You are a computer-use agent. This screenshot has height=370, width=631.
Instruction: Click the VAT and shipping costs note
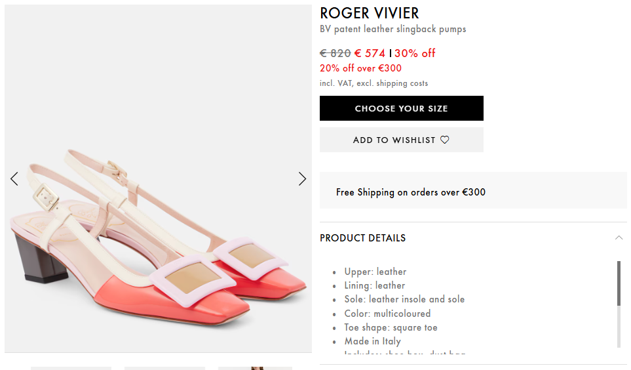coord(373,83)
